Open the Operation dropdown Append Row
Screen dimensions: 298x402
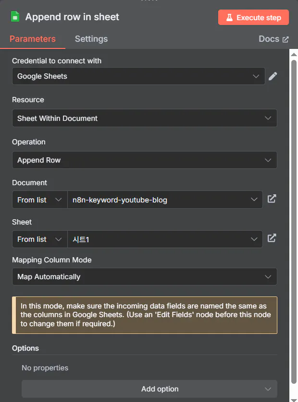point(144,160)
